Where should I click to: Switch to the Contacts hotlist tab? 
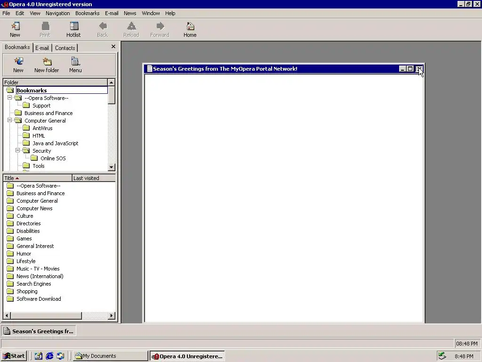[x=65, y=48]
